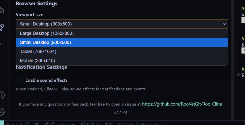
Task: Open the Manage gear icon
Action: click(2, 111)
